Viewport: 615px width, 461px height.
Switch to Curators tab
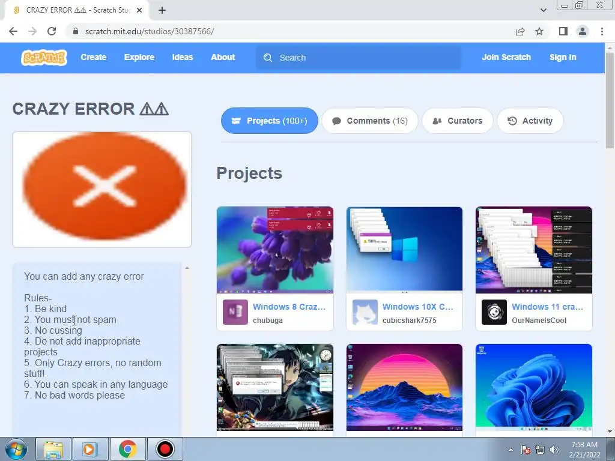click(x=457, y=121)
